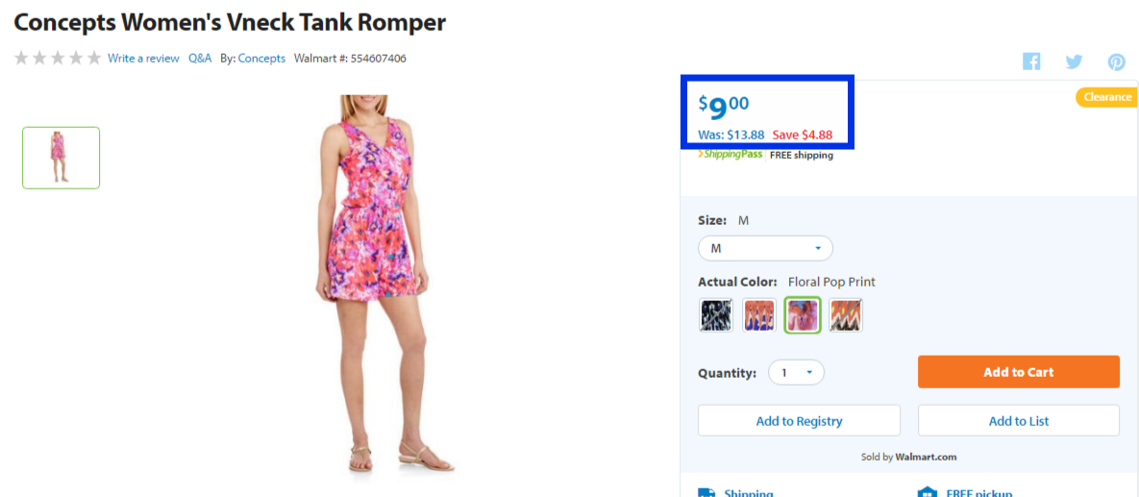This screenshot has width=1139, height=497.
Task: Click Add to Cart
Action: point(1019,372)
